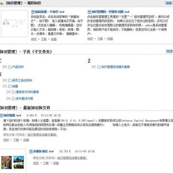Click the Z letter group heading
This screenshot has width=173, height=173.
click(x=89, y=61)
